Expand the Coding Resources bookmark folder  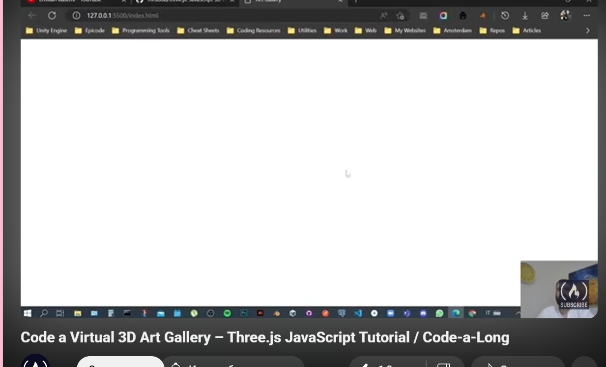pyautogui.click(x=253, y=31)
